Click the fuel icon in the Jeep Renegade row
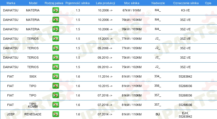This screenshot has height=119, width=217. pos(55,114)
